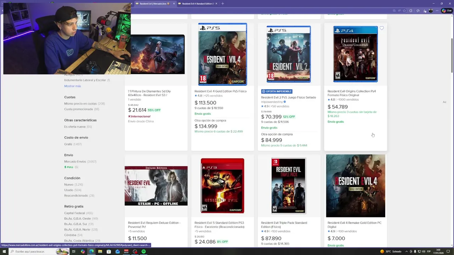The height and width of the screenshot is (255, 454).
Task: Open Edge profile avatar
Action: point(431,11)
